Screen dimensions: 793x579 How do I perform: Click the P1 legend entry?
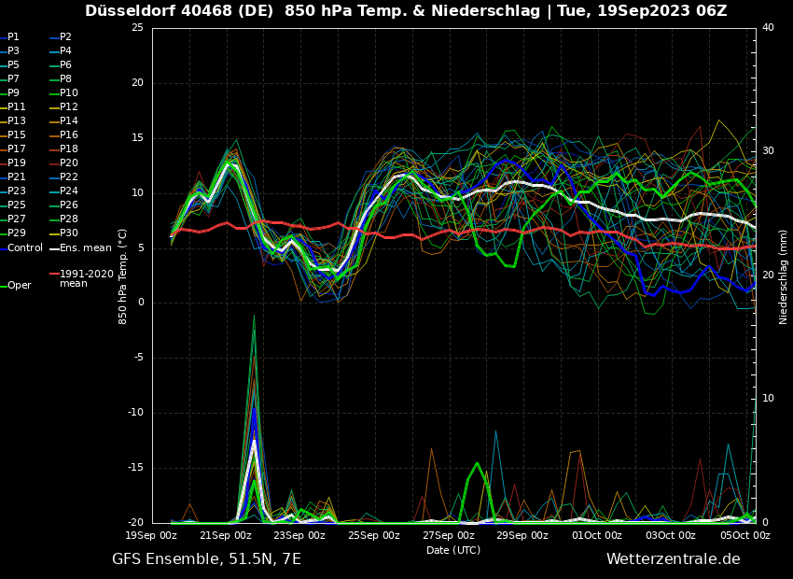point(13,37)
